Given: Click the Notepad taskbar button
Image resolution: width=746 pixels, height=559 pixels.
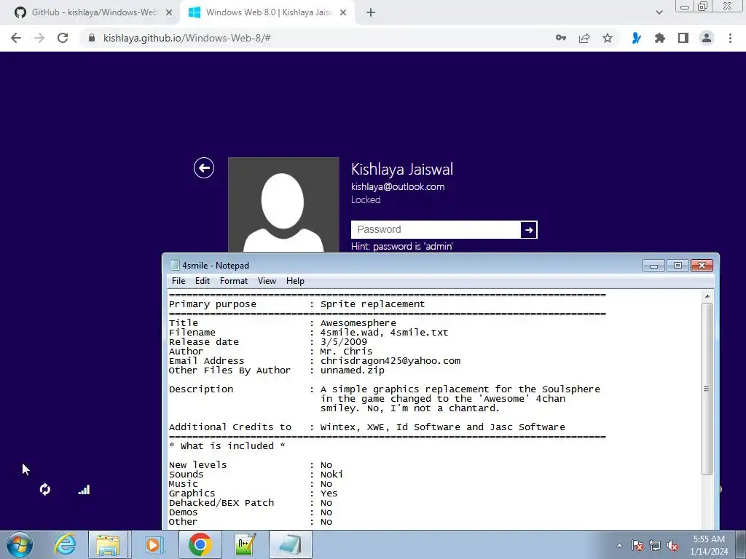Looking at the screenshot, I should pyautogui.click(x=290, y=544).
